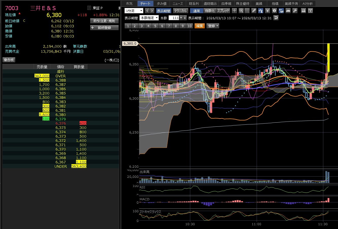Switch to the ニュース tab
The image size is (338, 229).
point(178,4)
